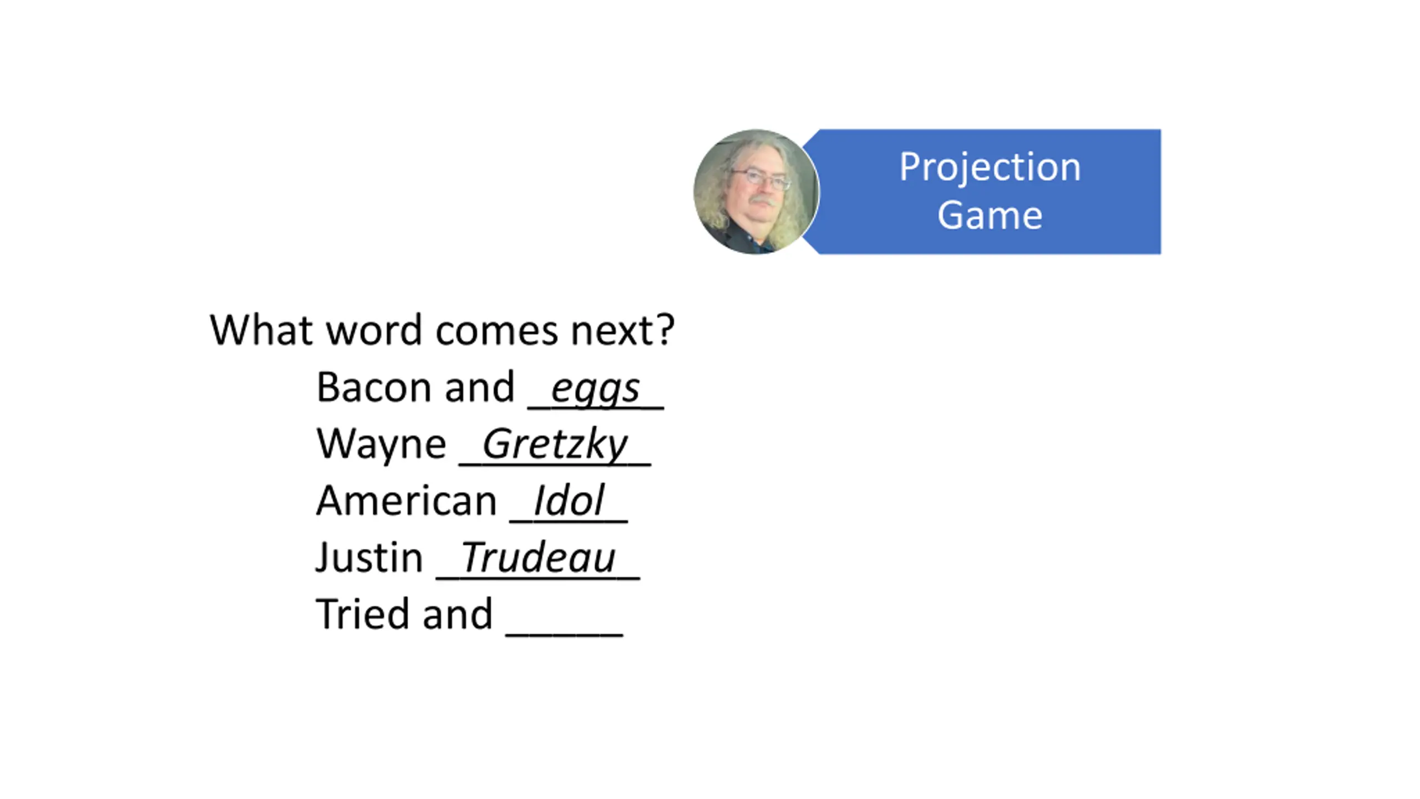Viewport: 1420px width, 799px height.
Task: Click the text Bacon and
Action: point(415,387)
